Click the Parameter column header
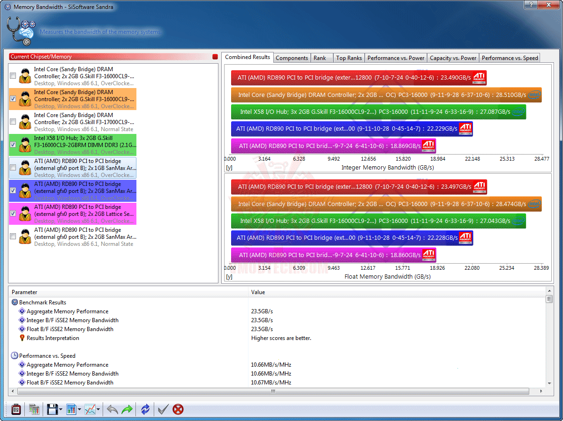The image size is (563, 421). 128,292
